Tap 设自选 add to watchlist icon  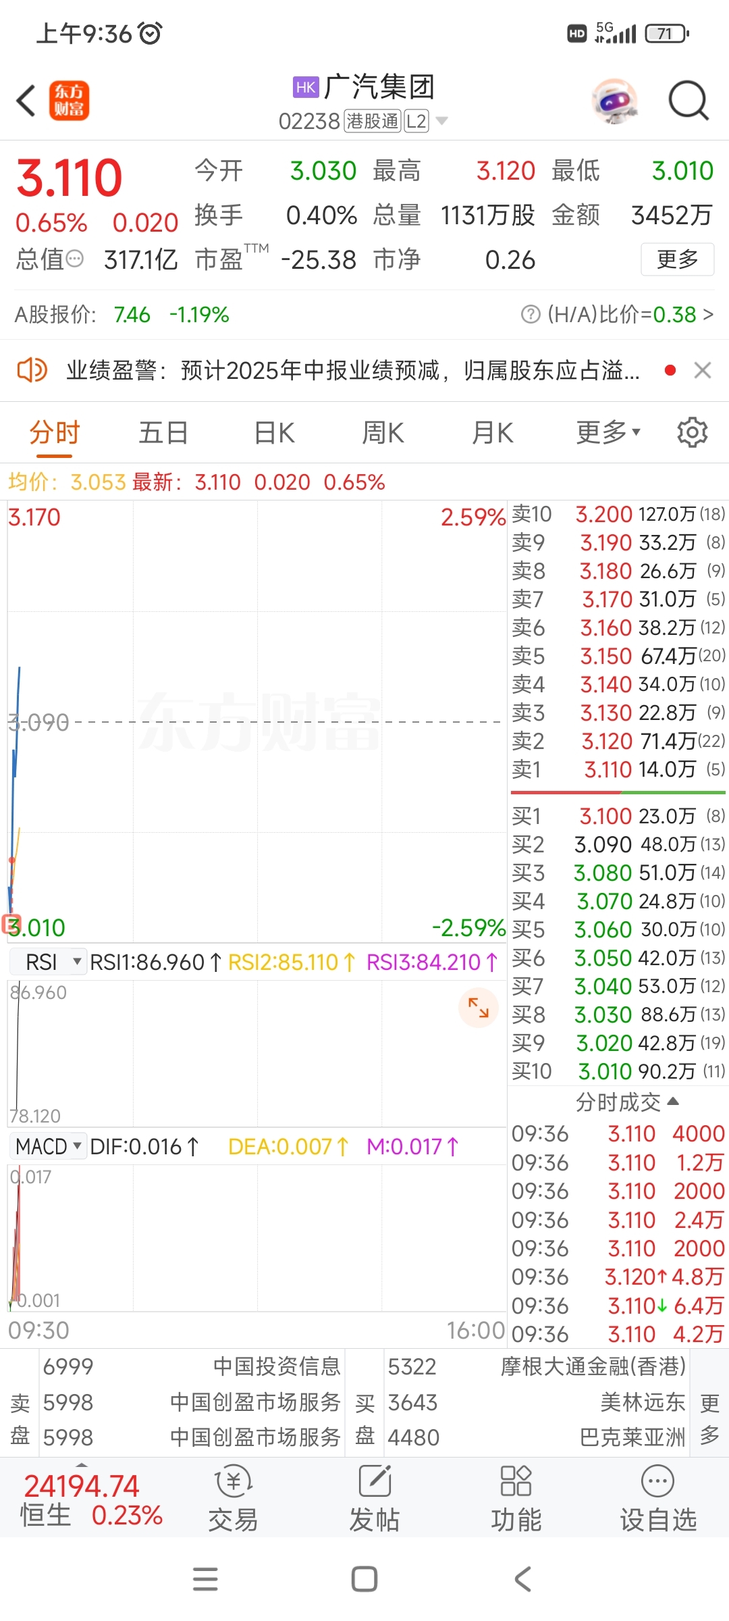[658, 1498]
